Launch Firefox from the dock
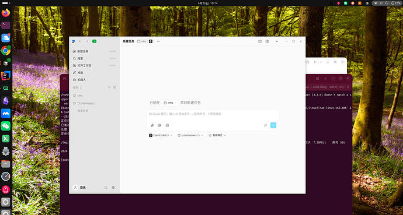This screenshot has height=215, width=403. tap(6, 13)
